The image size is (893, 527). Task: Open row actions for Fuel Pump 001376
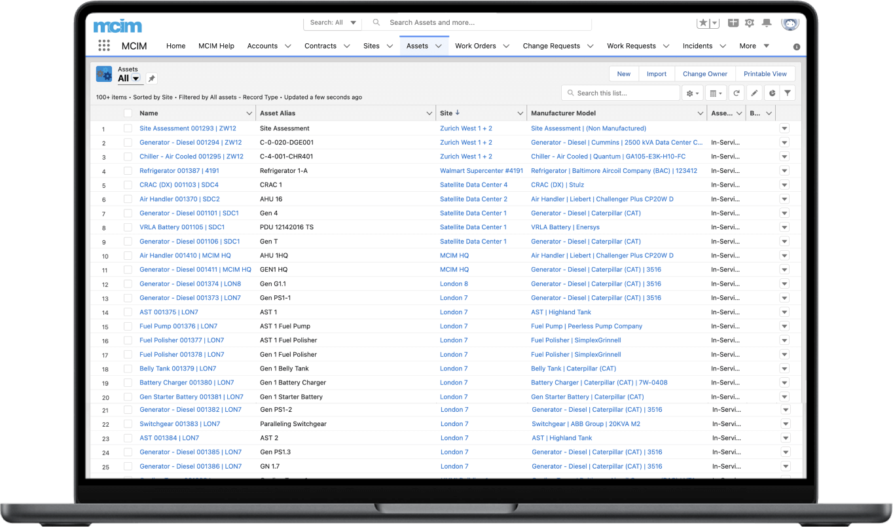784,326
